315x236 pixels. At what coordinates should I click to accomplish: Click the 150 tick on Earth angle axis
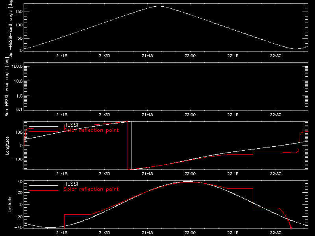pos(19,11)
